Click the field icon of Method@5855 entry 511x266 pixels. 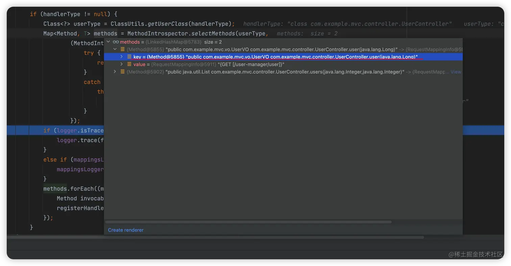[122, 50]
